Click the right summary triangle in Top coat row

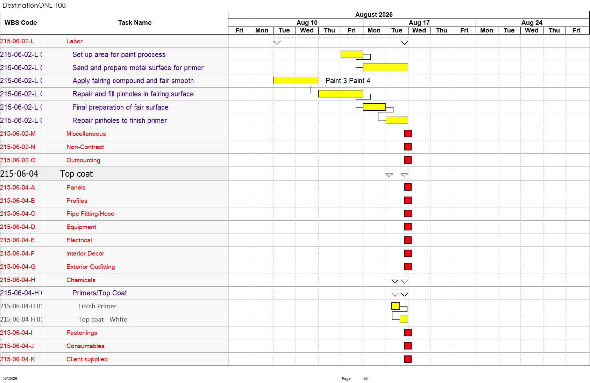[404, 175]
